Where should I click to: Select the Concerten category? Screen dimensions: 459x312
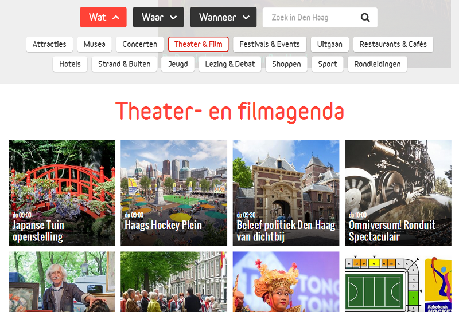[139, 45]
